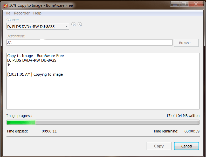Viewport: 206px width, 157px height.
Task: Minimize the BurnAware window
Action: click(x=175, y=4)
